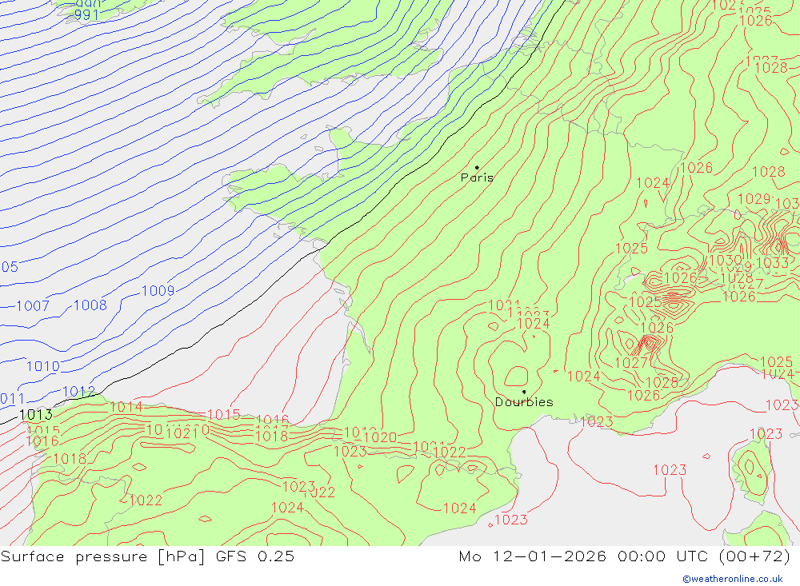800x586 pixels.
Task: Click the 'Surface pressure [hPa]' title text
Action: tap(102, 556)
